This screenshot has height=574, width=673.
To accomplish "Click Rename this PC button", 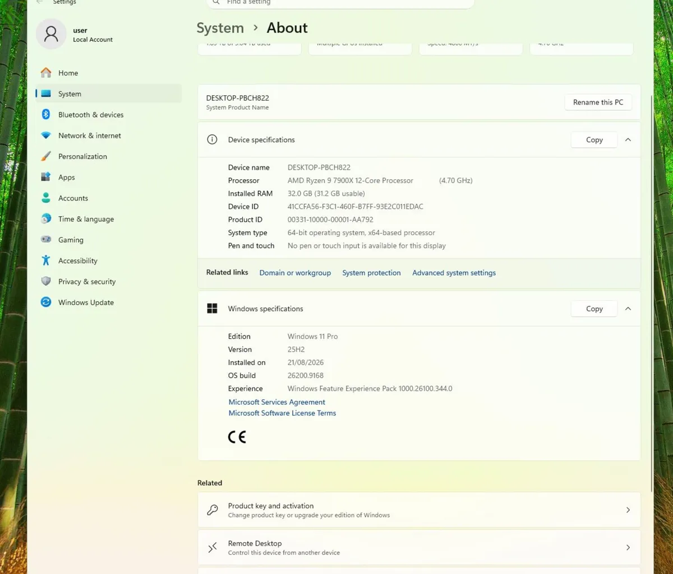I will [x=598, y=102].
